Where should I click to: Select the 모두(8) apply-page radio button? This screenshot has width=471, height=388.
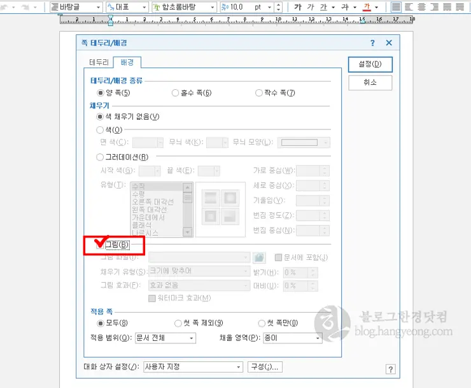[101, 324]
